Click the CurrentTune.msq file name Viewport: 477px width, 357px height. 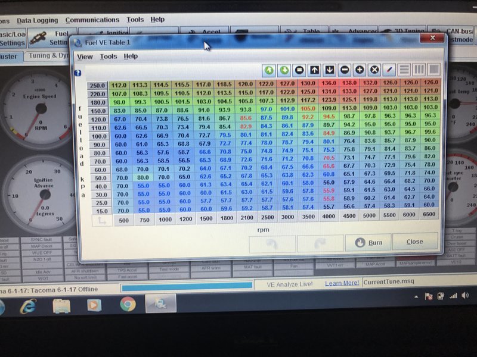[x=389, y=281]
